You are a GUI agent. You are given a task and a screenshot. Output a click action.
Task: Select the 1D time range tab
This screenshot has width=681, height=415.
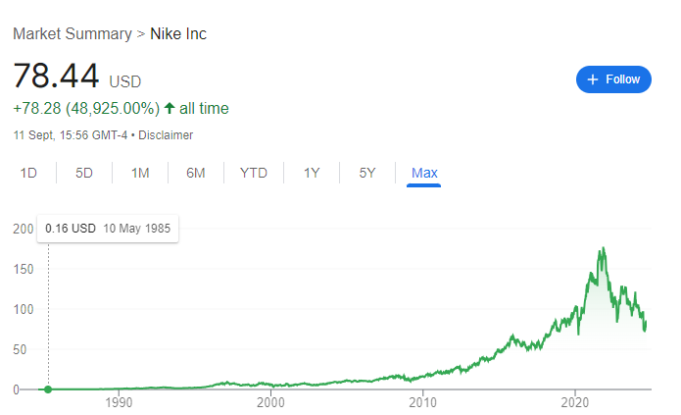[28, 174]
